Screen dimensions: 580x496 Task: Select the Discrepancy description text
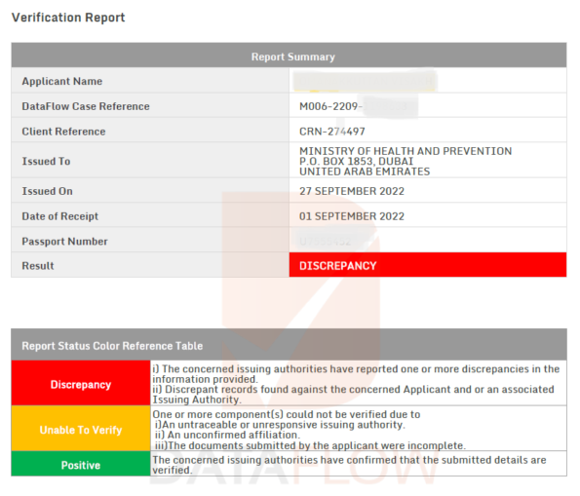click(x=356, y=384)
